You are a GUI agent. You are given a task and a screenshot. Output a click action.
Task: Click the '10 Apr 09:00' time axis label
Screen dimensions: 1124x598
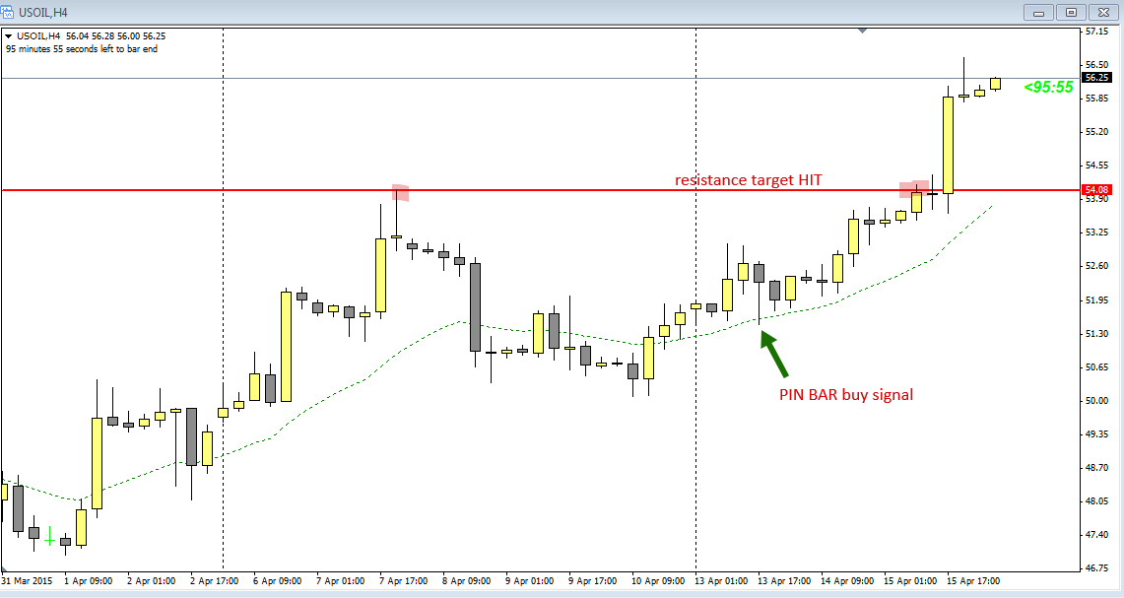(x=658, y=581)
